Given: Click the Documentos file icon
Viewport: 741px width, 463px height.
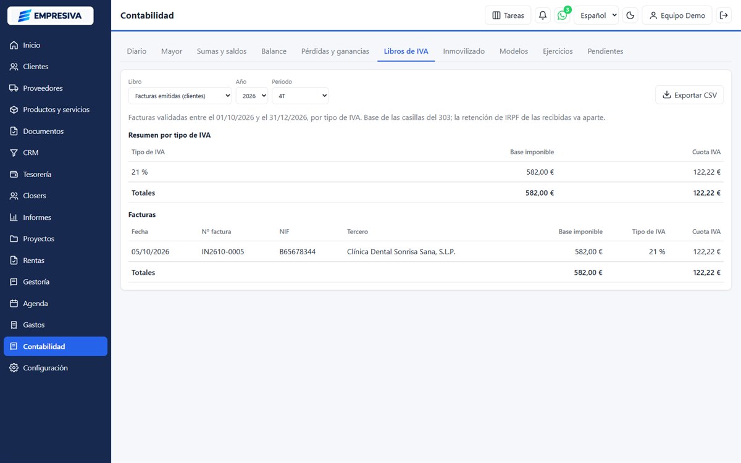Looking at the screenshot, I should (x=14, y=131).
